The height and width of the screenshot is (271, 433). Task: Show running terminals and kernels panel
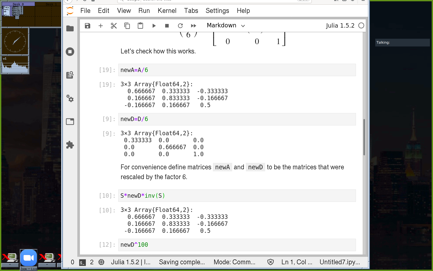click(x=70, y=52)
